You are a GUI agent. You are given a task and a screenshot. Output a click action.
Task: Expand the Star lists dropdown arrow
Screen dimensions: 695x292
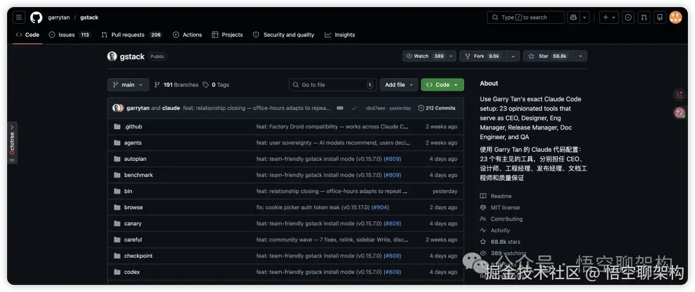click(x=580, y=56)
